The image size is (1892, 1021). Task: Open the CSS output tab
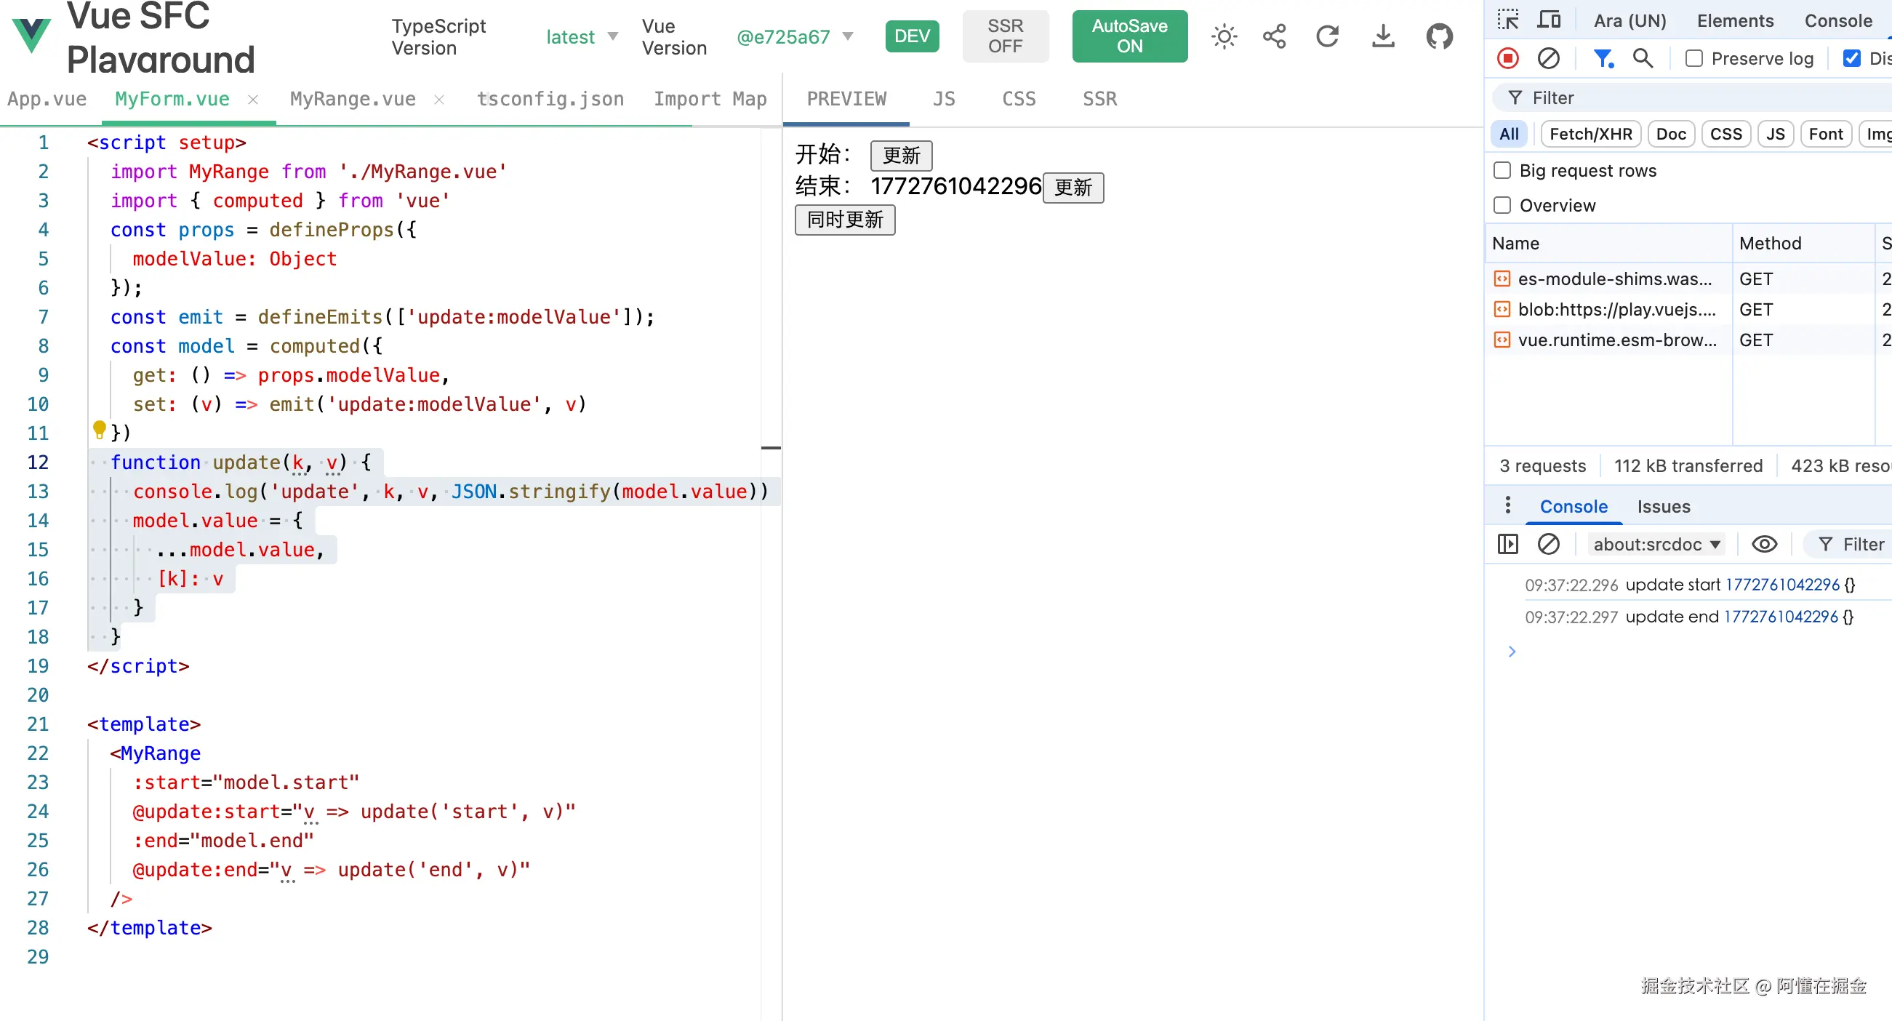click(1019, 99)
